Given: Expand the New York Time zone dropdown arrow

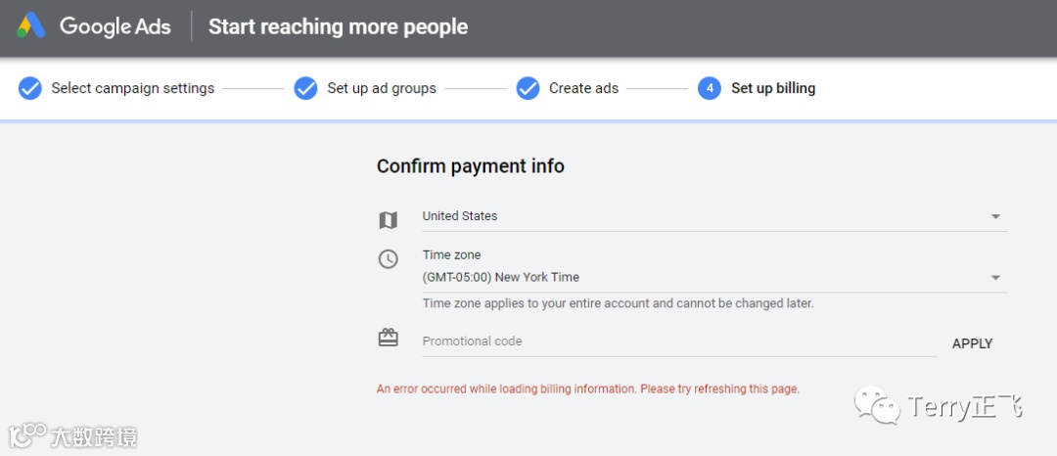Looking at the screenshot, I should 995,278.
